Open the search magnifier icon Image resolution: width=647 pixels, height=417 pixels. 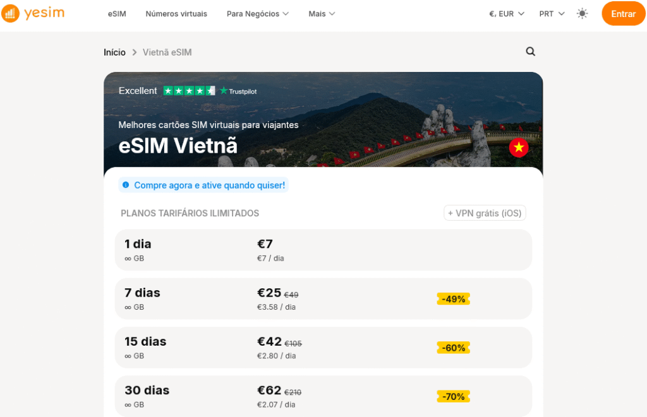pos(530,51)
